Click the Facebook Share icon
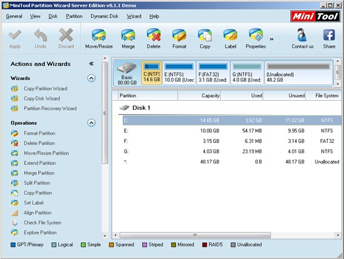 coord(329,35)
